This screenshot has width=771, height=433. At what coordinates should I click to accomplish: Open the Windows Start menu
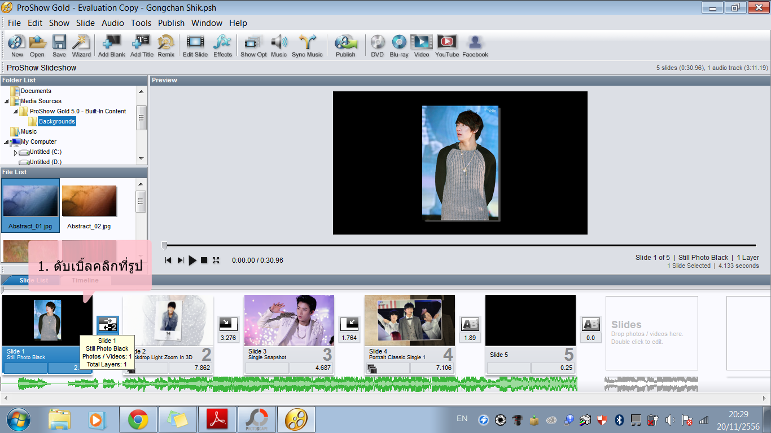coord(19,420)
